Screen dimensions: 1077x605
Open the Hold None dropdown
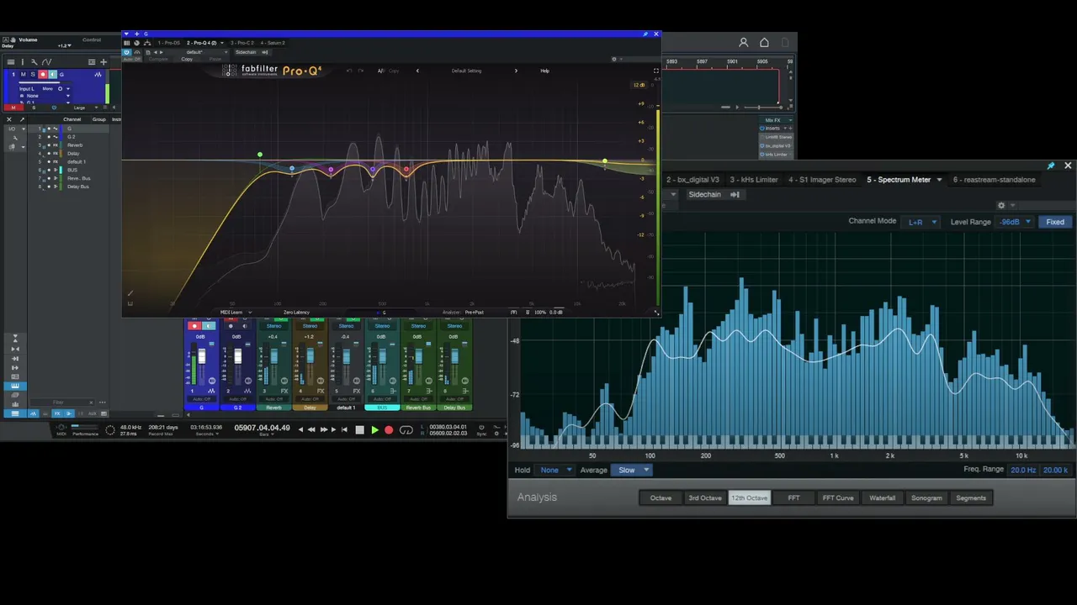click(555, 470)
